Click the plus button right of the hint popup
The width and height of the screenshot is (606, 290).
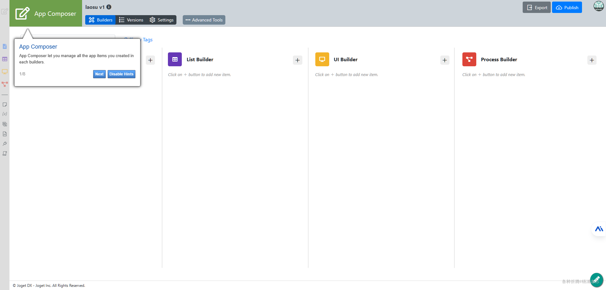click(x=150, y=60)
